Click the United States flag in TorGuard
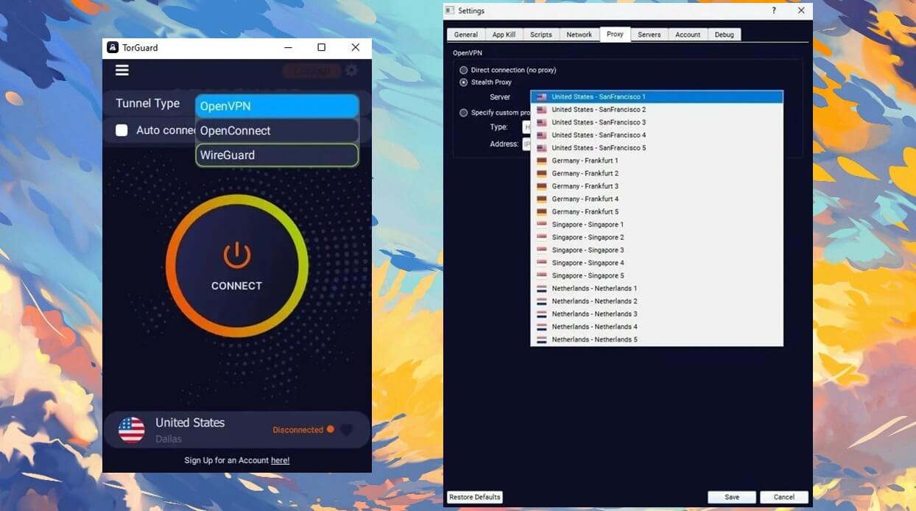Viewport: 916px width, 511px height. [132, 430]
